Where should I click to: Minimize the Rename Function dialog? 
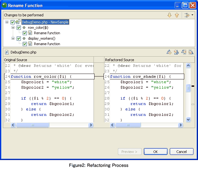coord(178,5)
